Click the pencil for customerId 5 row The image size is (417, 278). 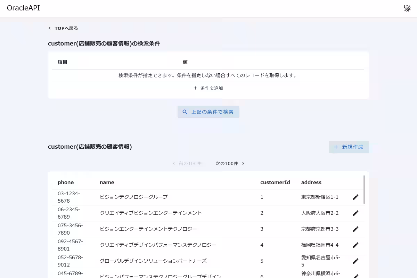pyautogui.click(x=355, y=261)
